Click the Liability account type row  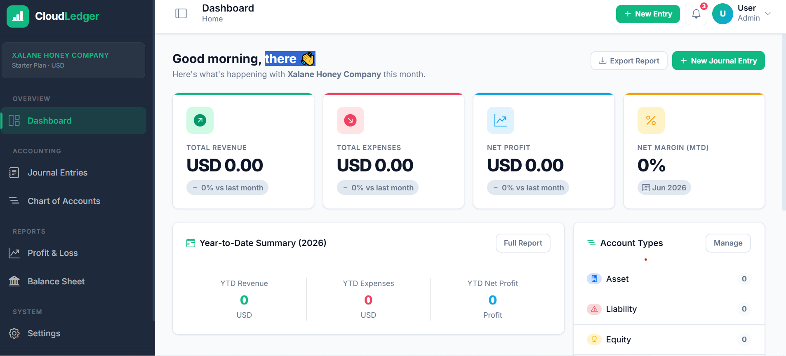(669, 309)
